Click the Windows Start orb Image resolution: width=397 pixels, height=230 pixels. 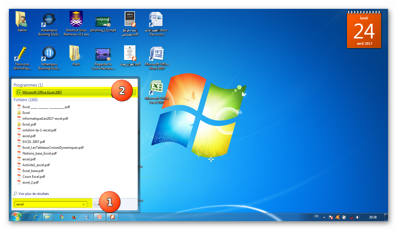point(16,217)
